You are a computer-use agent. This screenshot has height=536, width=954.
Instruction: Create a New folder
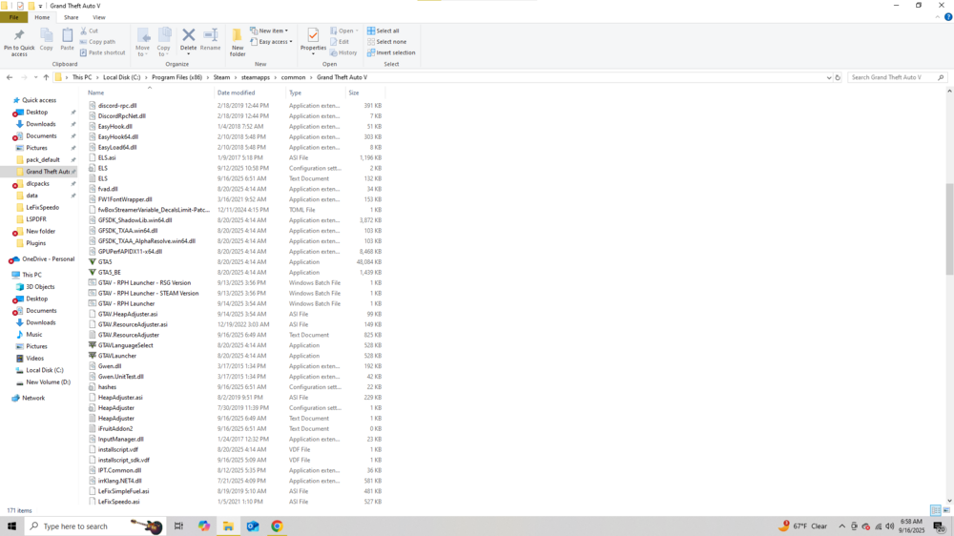tap(238, 43)
